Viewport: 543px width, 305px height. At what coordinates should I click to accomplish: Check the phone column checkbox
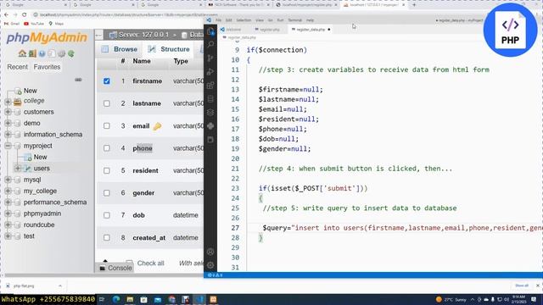107,148
